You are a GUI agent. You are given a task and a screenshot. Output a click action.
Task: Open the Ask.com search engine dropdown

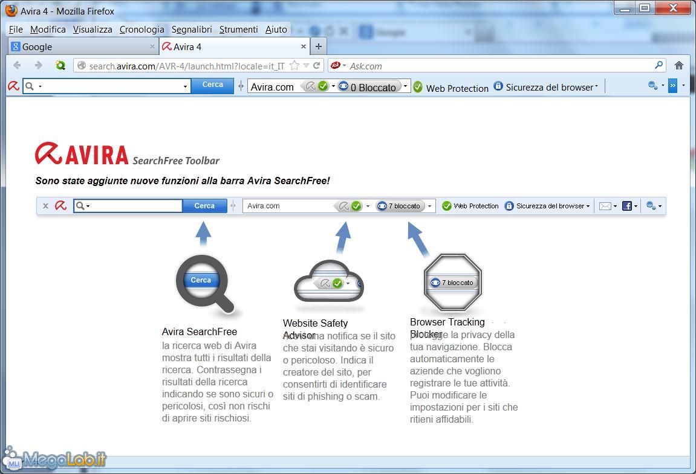click(x=345, y=66)
